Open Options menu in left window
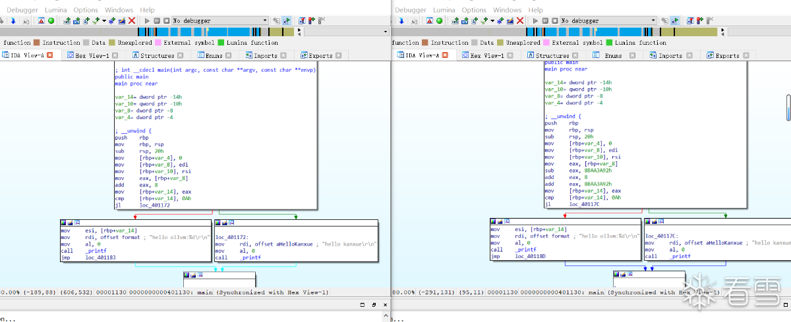Image resolution: width=791 pixels, height=322 pixels. coord(86,10)
